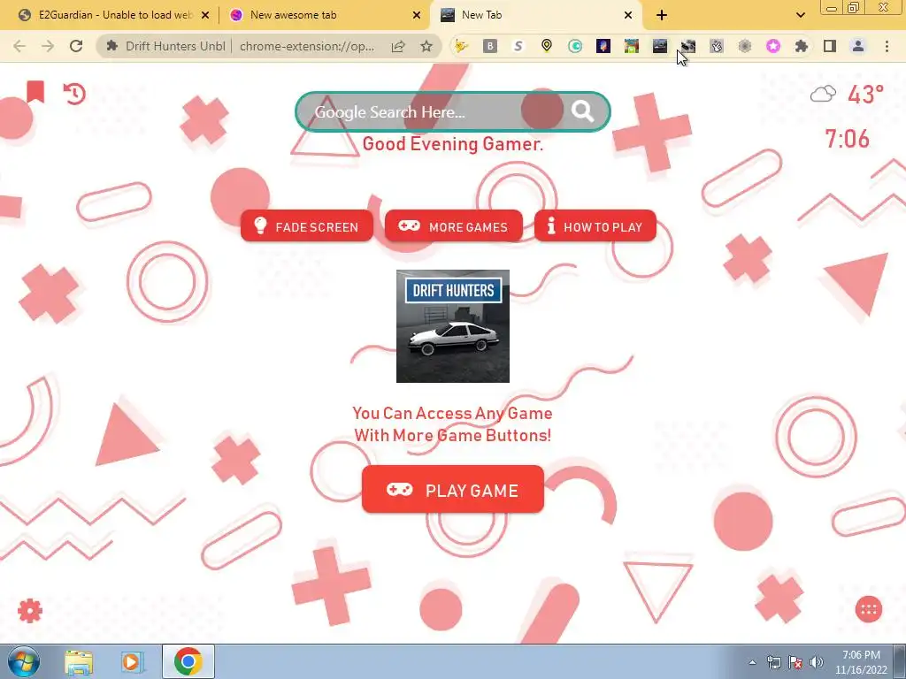Click the 7:06 page clock
906x679 pixels.
[847, 139]
